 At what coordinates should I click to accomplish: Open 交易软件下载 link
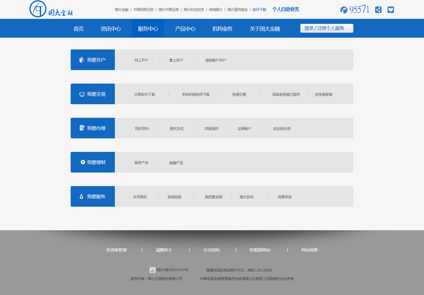point(145,94)
